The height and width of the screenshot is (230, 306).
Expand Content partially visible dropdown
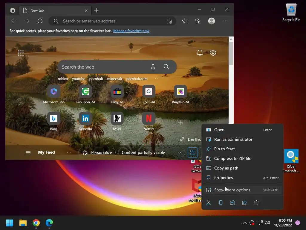point(152,152)
